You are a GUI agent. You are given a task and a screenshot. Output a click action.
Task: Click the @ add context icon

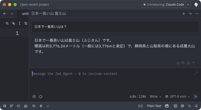pos(34,97)
